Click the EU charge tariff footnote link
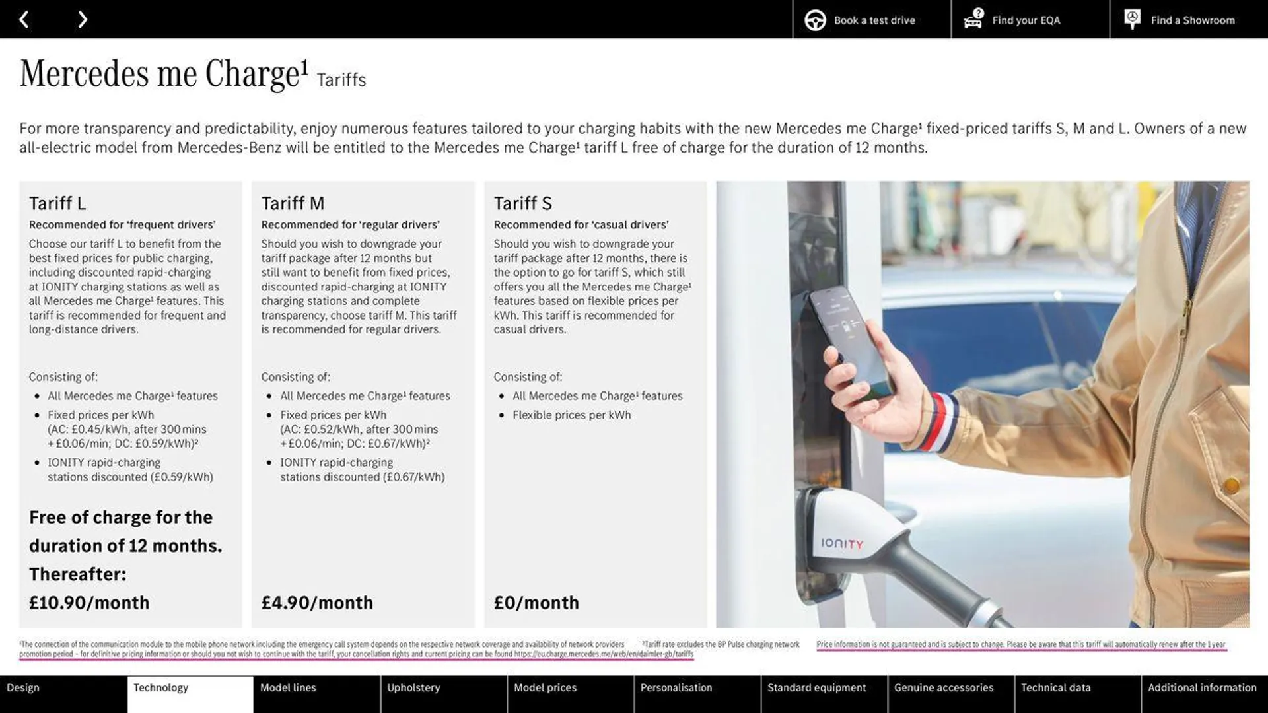 (604, 655)
